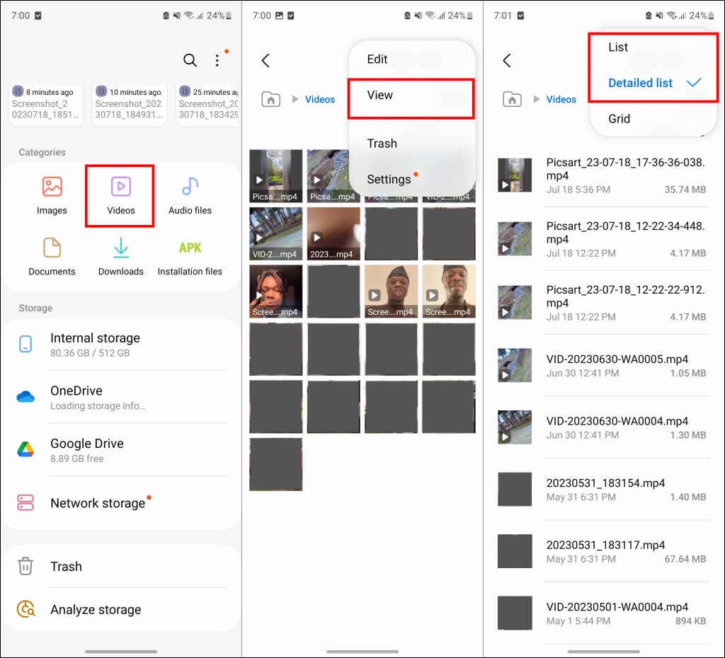Select the List view option
The image size is (725, 658).
(x=618, y=47)
